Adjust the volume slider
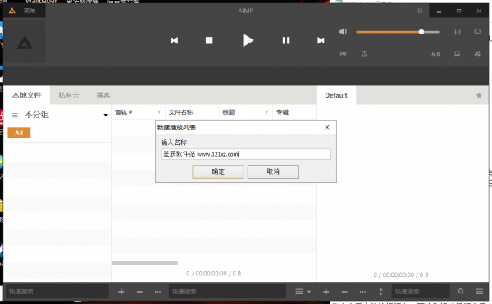Image resolution: width=492 pixels, height=304 pixels. 397,32
